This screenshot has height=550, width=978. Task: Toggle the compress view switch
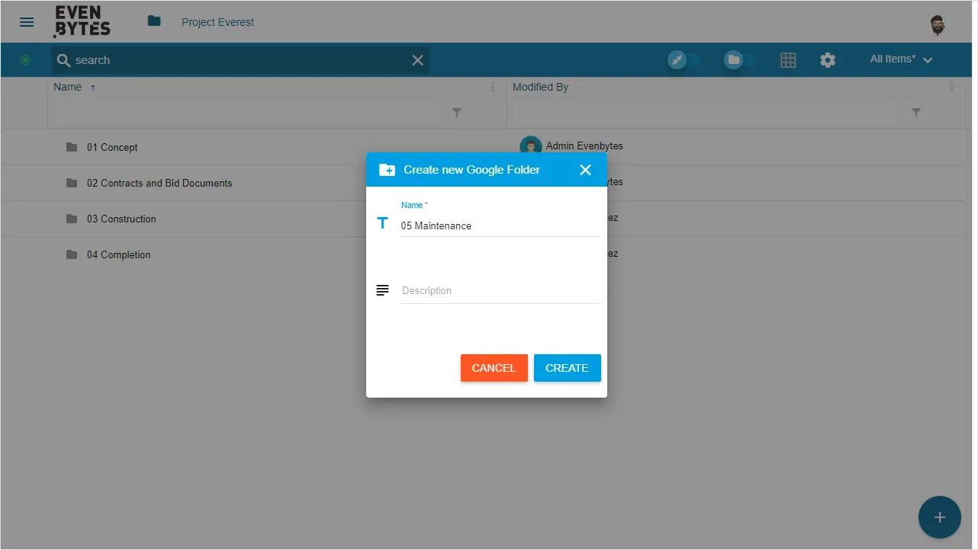point(684,59)
